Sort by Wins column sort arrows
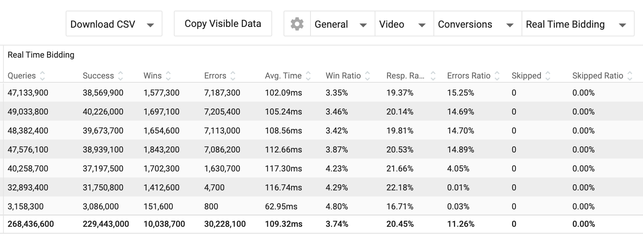 point(169,76)
